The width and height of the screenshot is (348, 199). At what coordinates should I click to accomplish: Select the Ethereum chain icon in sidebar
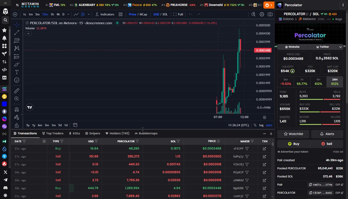click(x=4, y=111)
